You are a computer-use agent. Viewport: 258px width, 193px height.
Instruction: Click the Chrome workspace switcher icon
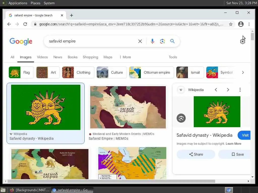pyautogui.click(x=229, y=190)
